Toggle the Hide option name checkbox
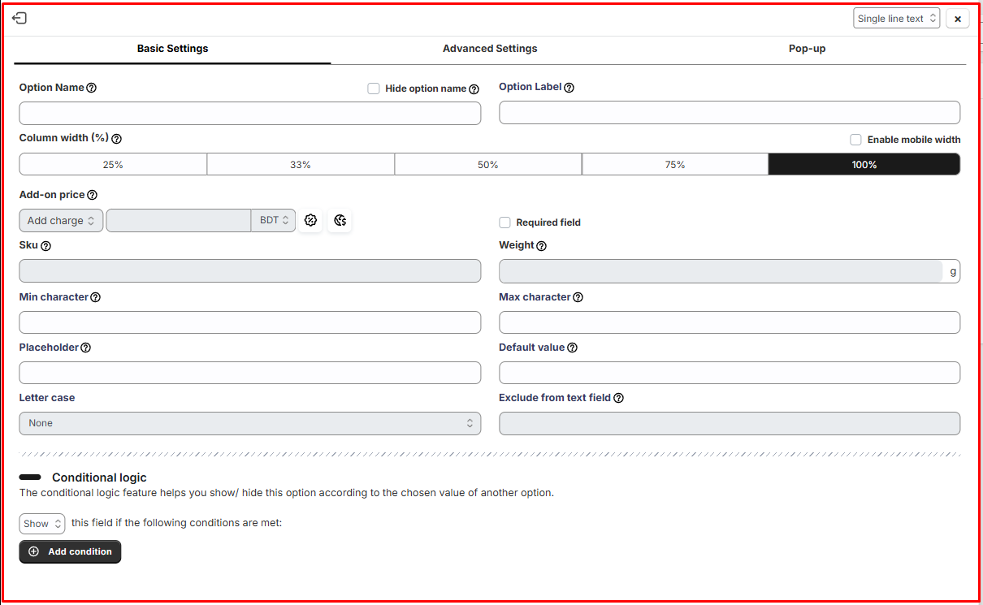This screenshot has width=983, height=605. pyautogui.click(x=374, y=89)
